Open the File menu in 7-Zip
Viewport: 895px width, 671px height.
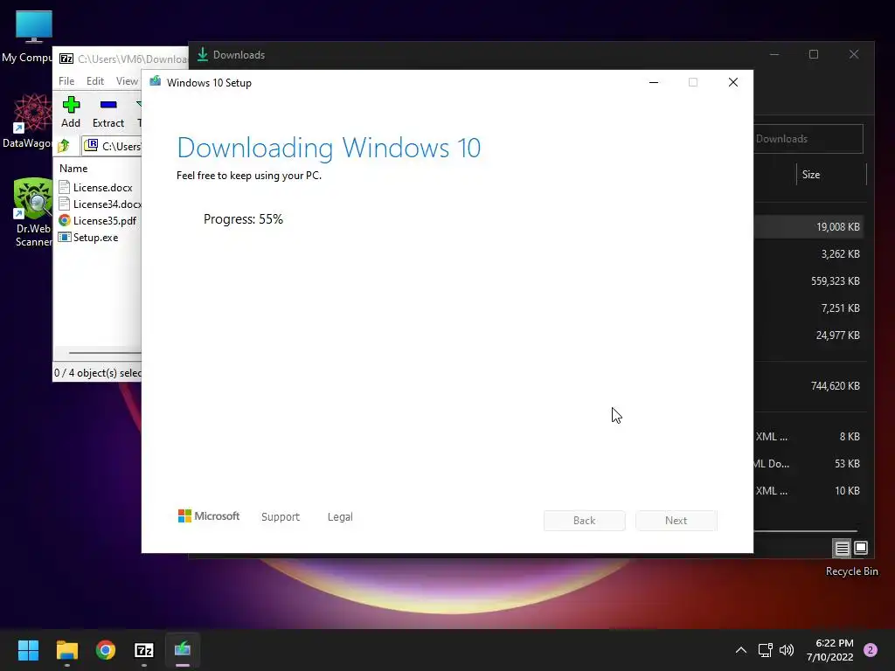pos(66,81)
